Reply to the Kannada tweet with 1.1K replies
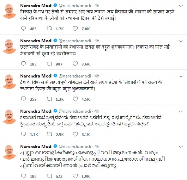Viewport: 187px width, 180px height. pos(24,134)
